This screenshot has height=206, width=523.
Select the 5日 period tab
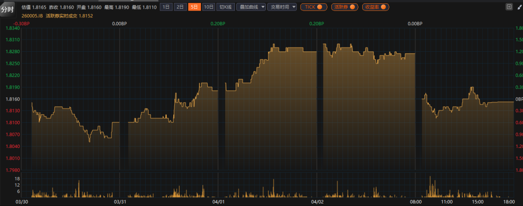tap(194, 7)
